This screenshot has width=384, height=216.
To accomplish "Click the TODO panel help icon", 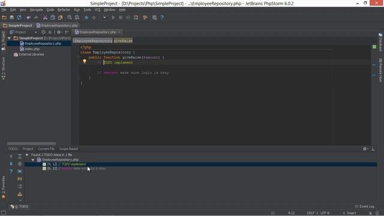I will (11, 171).
